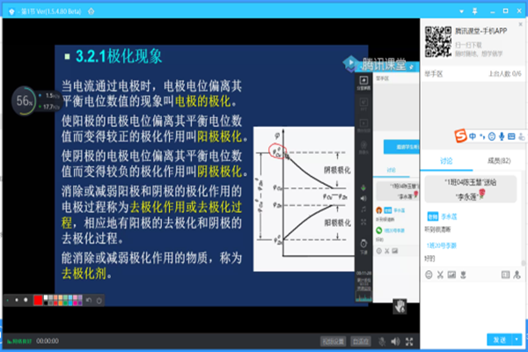Open the emoji picker in chat toolbar
Viewport: 528px width, 352px height.
[429, 275]
